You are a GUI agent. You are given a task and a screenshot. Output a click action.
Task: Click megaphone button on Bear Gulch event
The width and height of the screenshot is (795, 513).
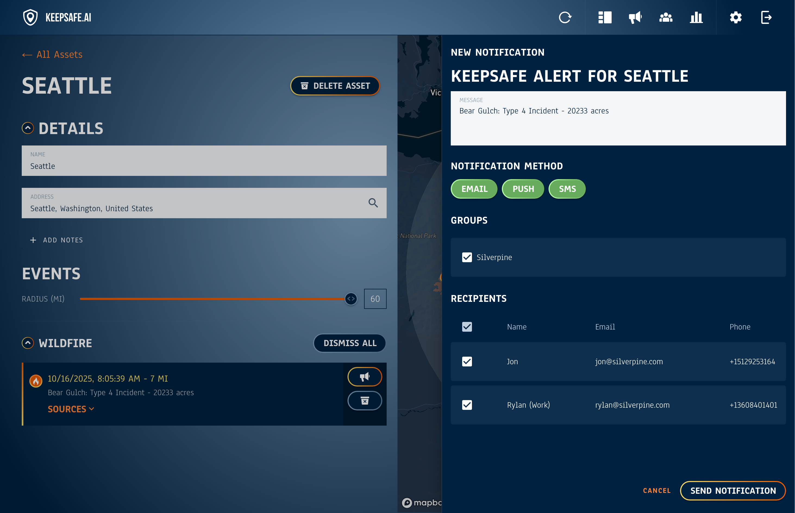[364, 377]
